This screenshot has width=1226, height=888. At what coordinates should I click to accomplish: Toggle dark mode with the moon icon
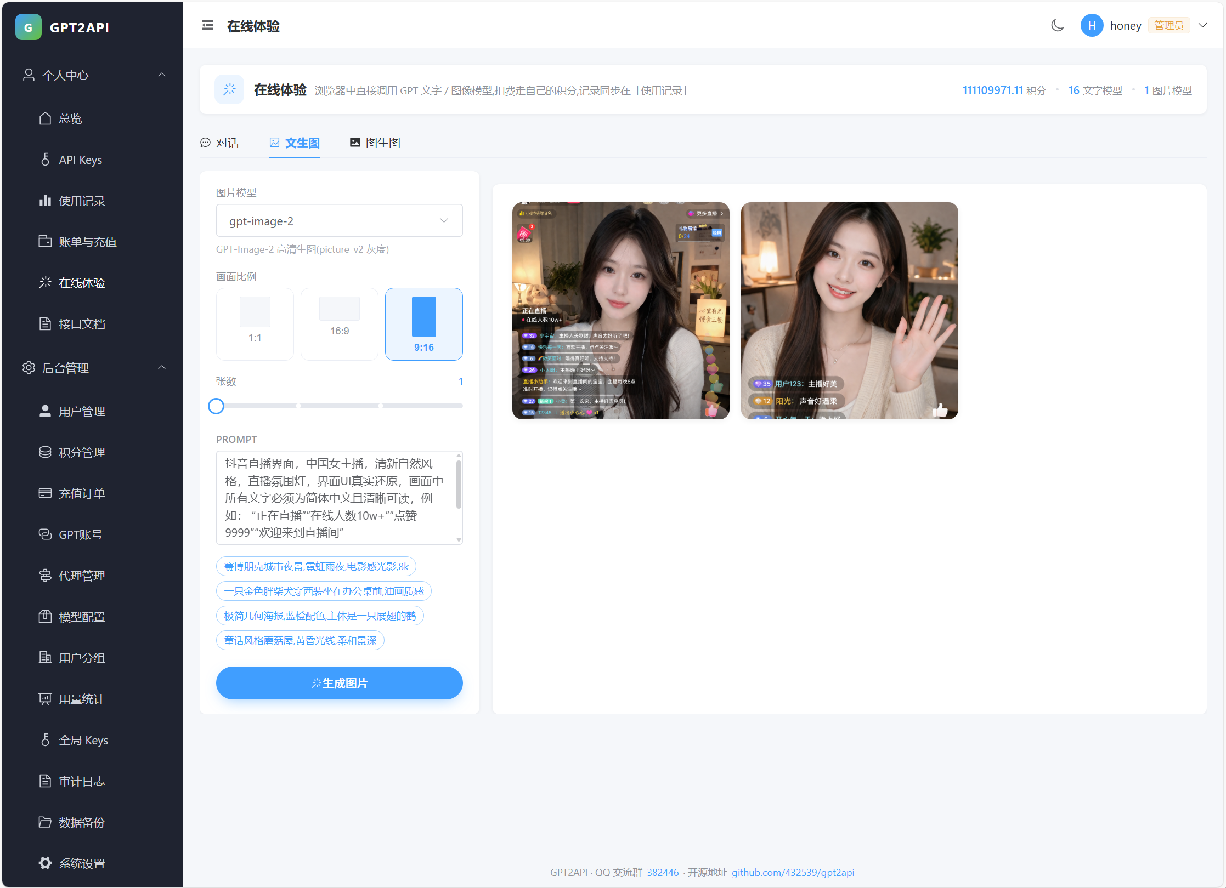pyautogui.click(x=1058, y=25)
